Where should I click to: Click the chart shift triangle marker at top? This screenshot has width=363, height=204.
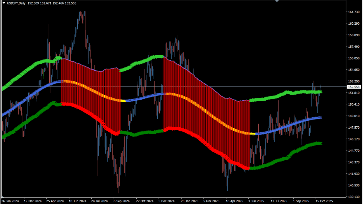[277, 1]
